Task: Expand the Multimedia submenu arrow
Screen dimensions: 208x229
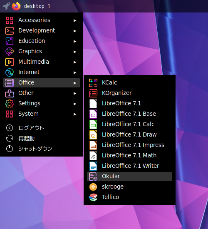Action: tap(75, 62)
